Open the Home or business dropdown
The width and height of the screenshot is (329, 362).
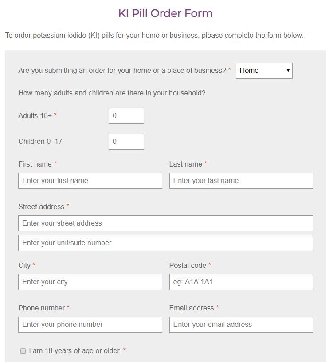[264, 71]
